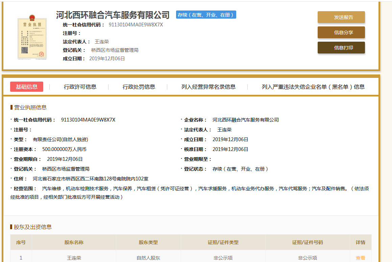Click the 序号 column header

pos(21,242)
